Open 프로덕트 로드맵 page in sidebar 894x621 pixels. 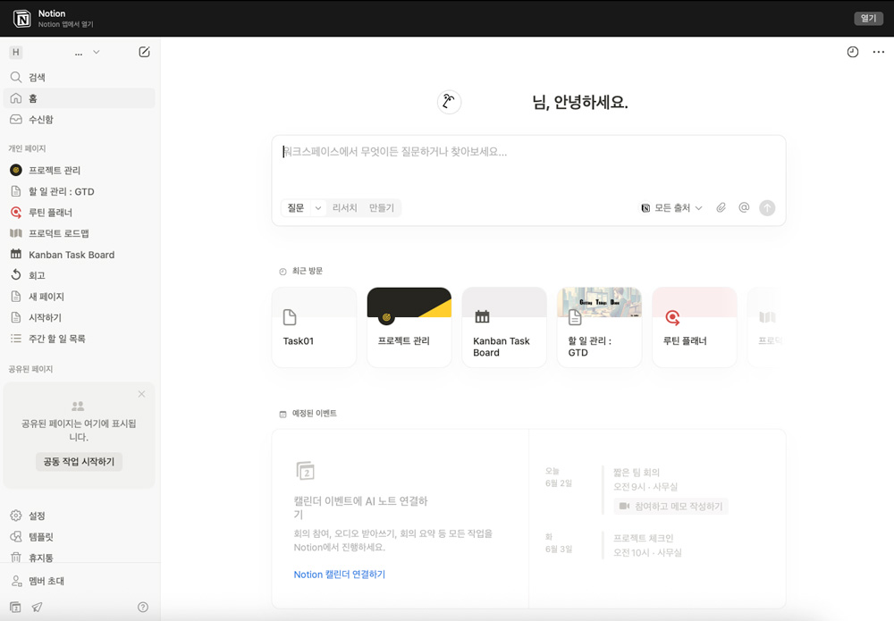pos(80,233)
